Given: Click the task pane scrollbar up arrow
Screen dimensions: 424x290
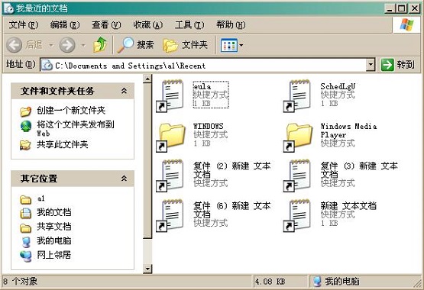Looking at the screenshot, I should click(x=147, y=79).
